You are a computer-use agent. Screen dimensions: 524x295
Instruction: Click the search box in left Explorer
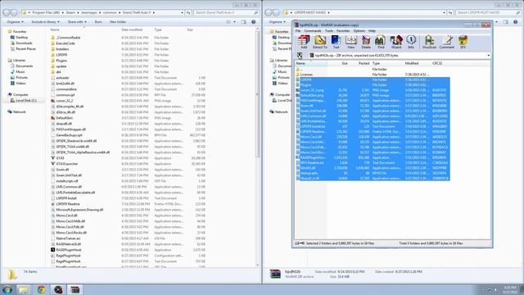point(226,12)
